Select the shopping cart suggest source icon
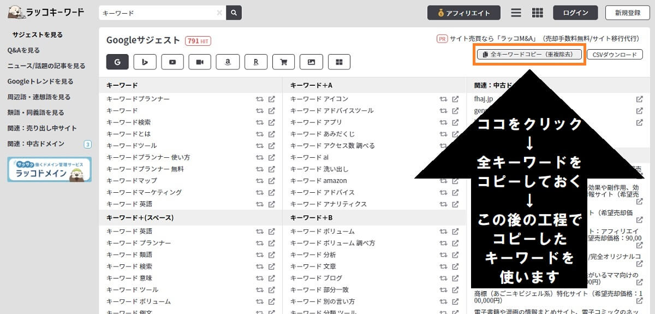The image size is (655, 314). pyautogui.click(x=283, y=62)
